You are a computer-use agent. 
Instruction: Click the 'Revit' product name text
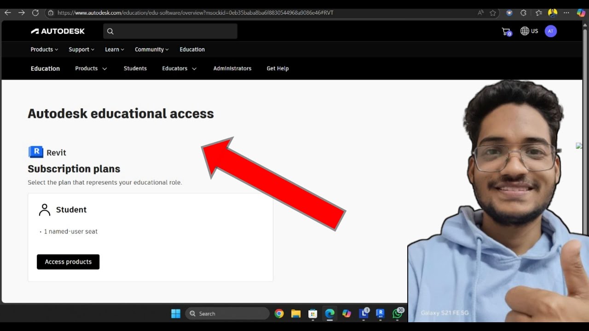[56, 153]
